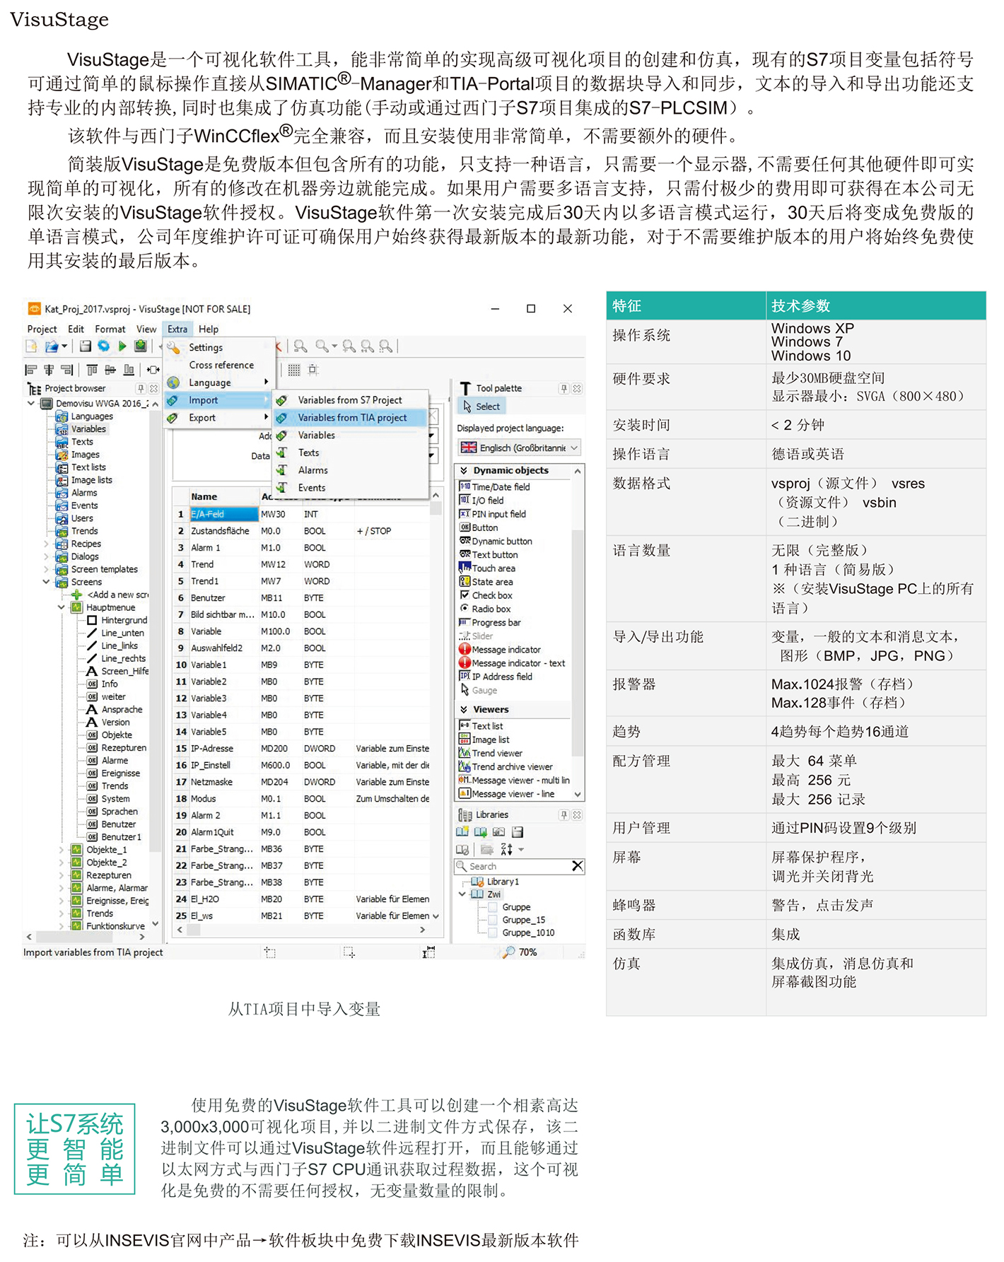Viewport: 1004px width, 1262px height.
Task: Choose Cross reference in Extra menu
Action: point(221,365)
